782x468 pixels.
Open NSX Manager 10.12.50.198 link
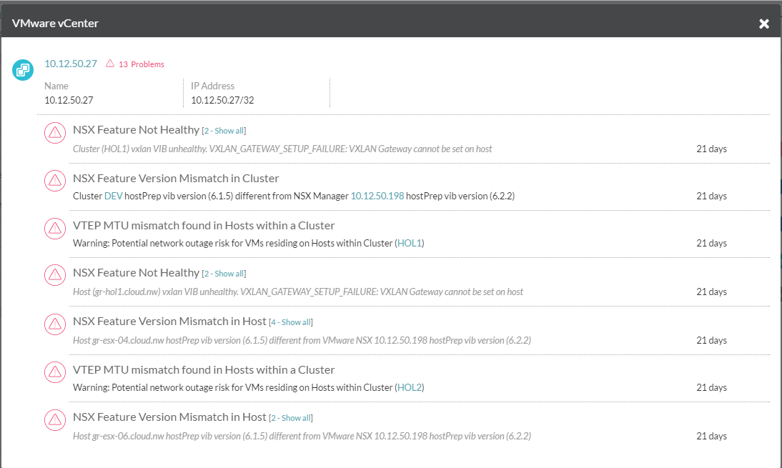(377, 196)
